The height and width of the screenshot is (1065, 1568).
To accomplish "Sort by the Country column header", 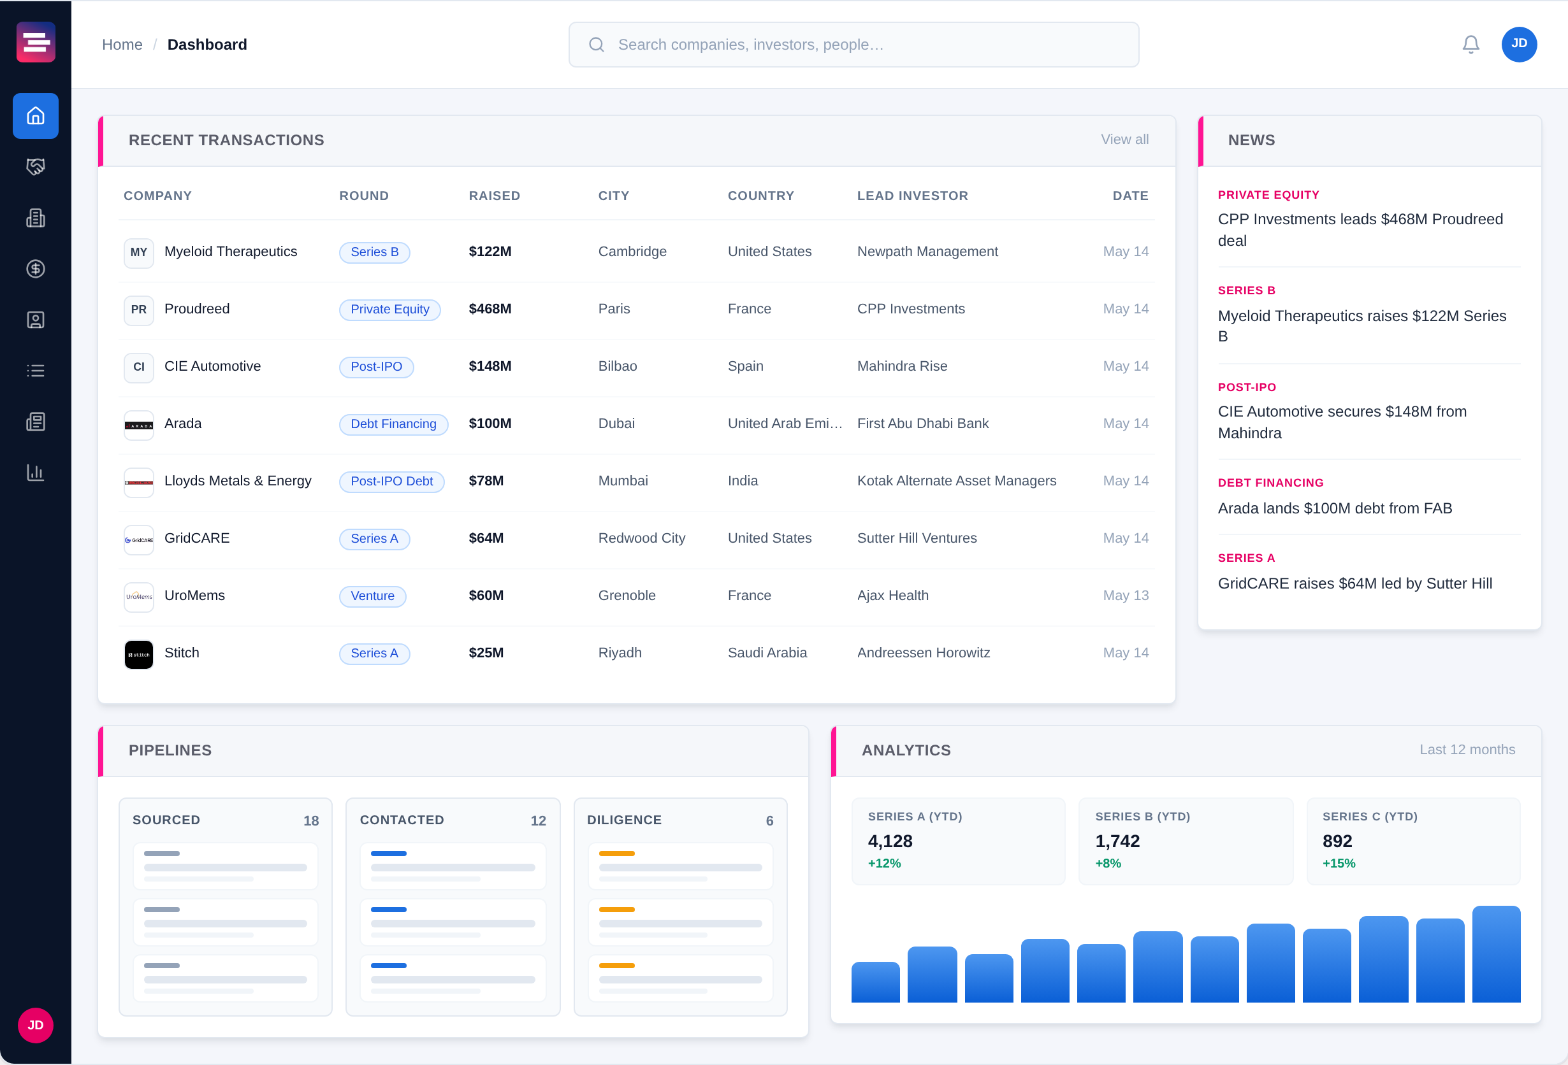I will pos(760,196).
